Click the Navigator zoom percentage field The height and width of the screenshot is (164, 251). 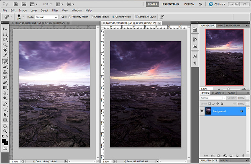207,89
